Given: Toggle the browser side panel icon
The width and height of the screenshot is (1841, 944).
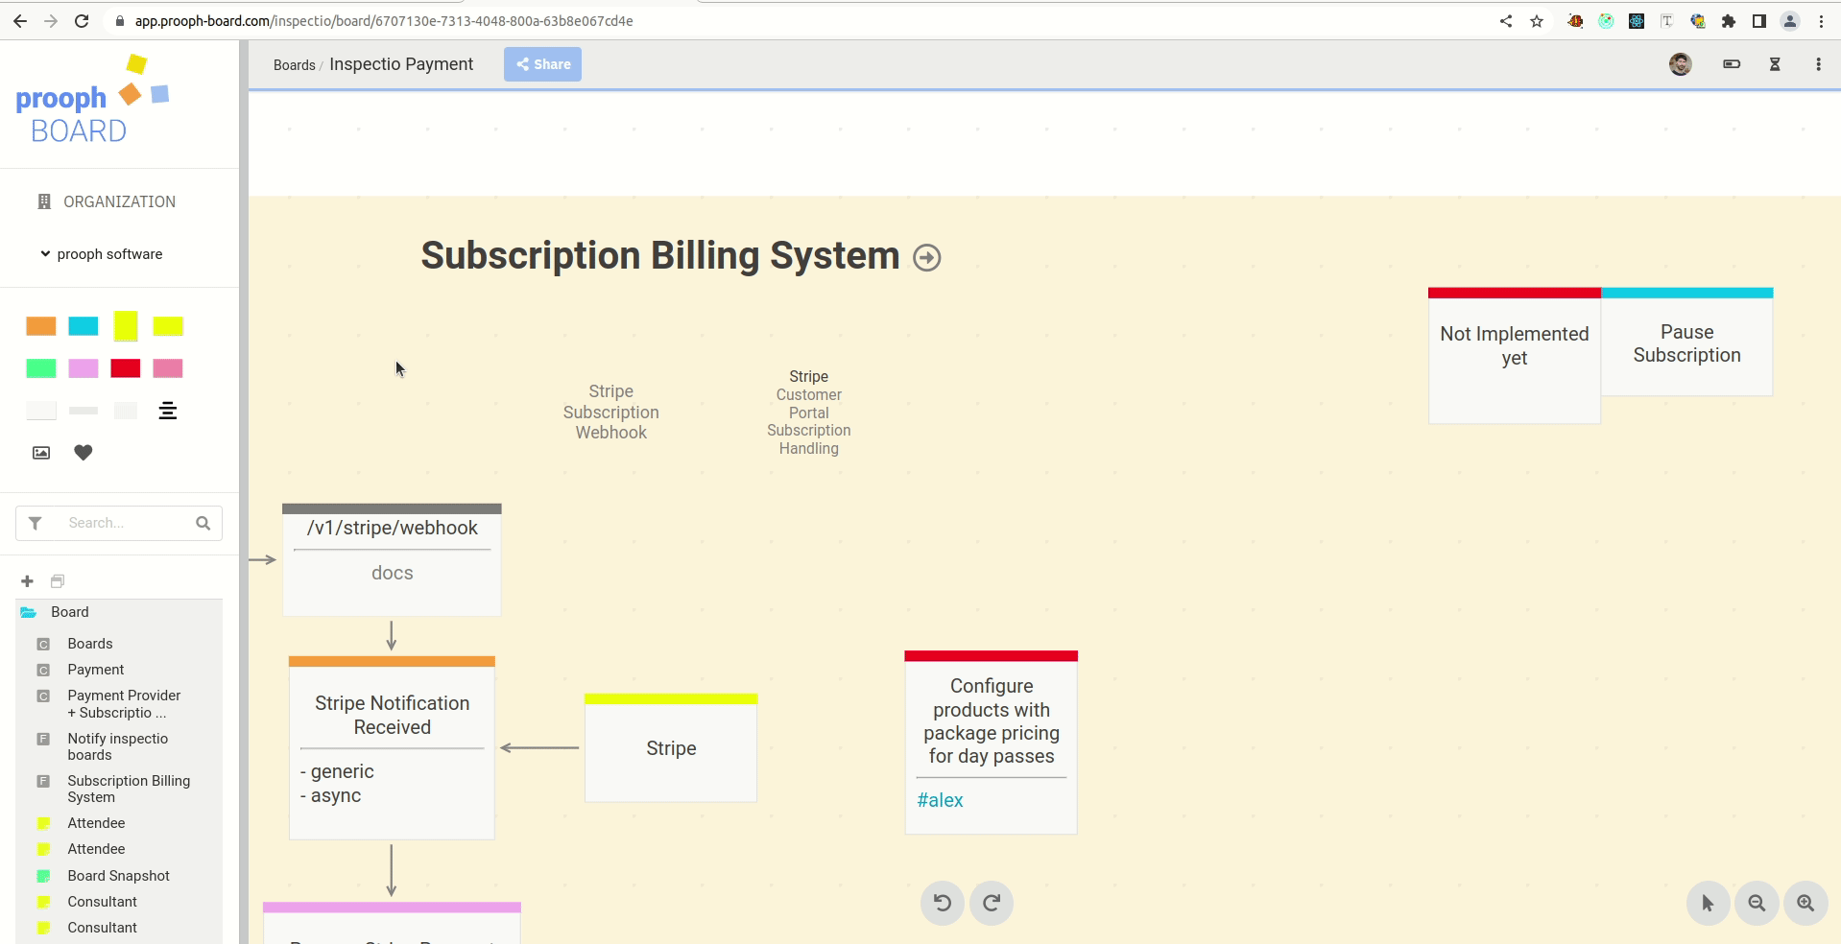Looking at the screenshot, I should 1759,21.
